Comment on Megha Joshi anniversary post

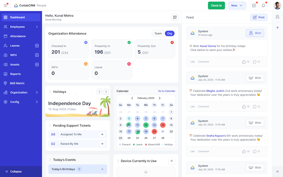[204, 107]
